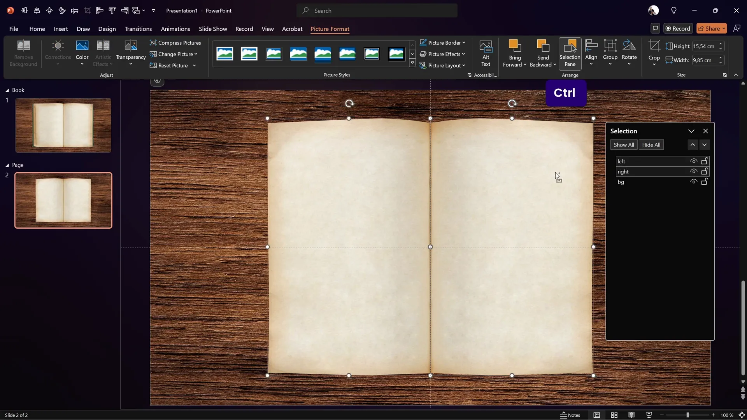The height and width of the screenshot is (420, 747).
Task: Click the zoom in plus button
Action: click(x=713, y=415)
